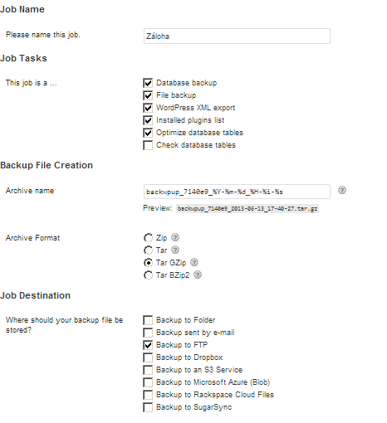The width and height of the screenshot is (387, 423).
Task: Uncheck the Backup to FTP checkbox
Action: (148, 345)
